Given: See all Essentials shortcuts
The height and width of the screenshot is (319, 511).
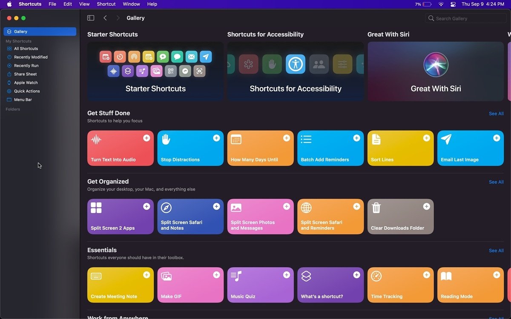Looking at the screenshot, I should 496,251.
